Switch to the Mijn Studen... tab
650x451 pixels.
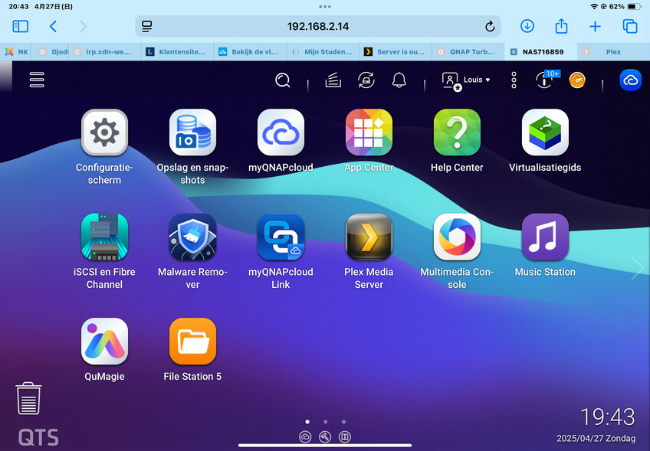323,52
